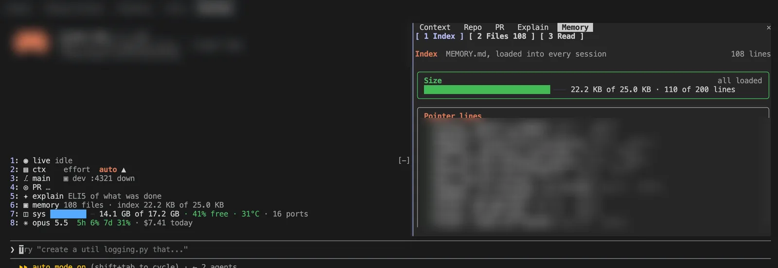This screenshot has width=778, height=268.
Task: Click the blue sys memory usage bar
Action: coord(68,214)
